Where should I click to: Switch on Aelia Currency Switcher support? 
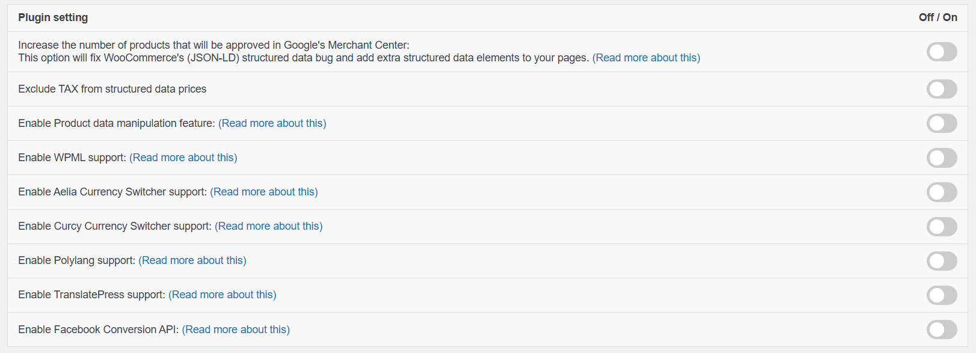(x=942, y=192)
